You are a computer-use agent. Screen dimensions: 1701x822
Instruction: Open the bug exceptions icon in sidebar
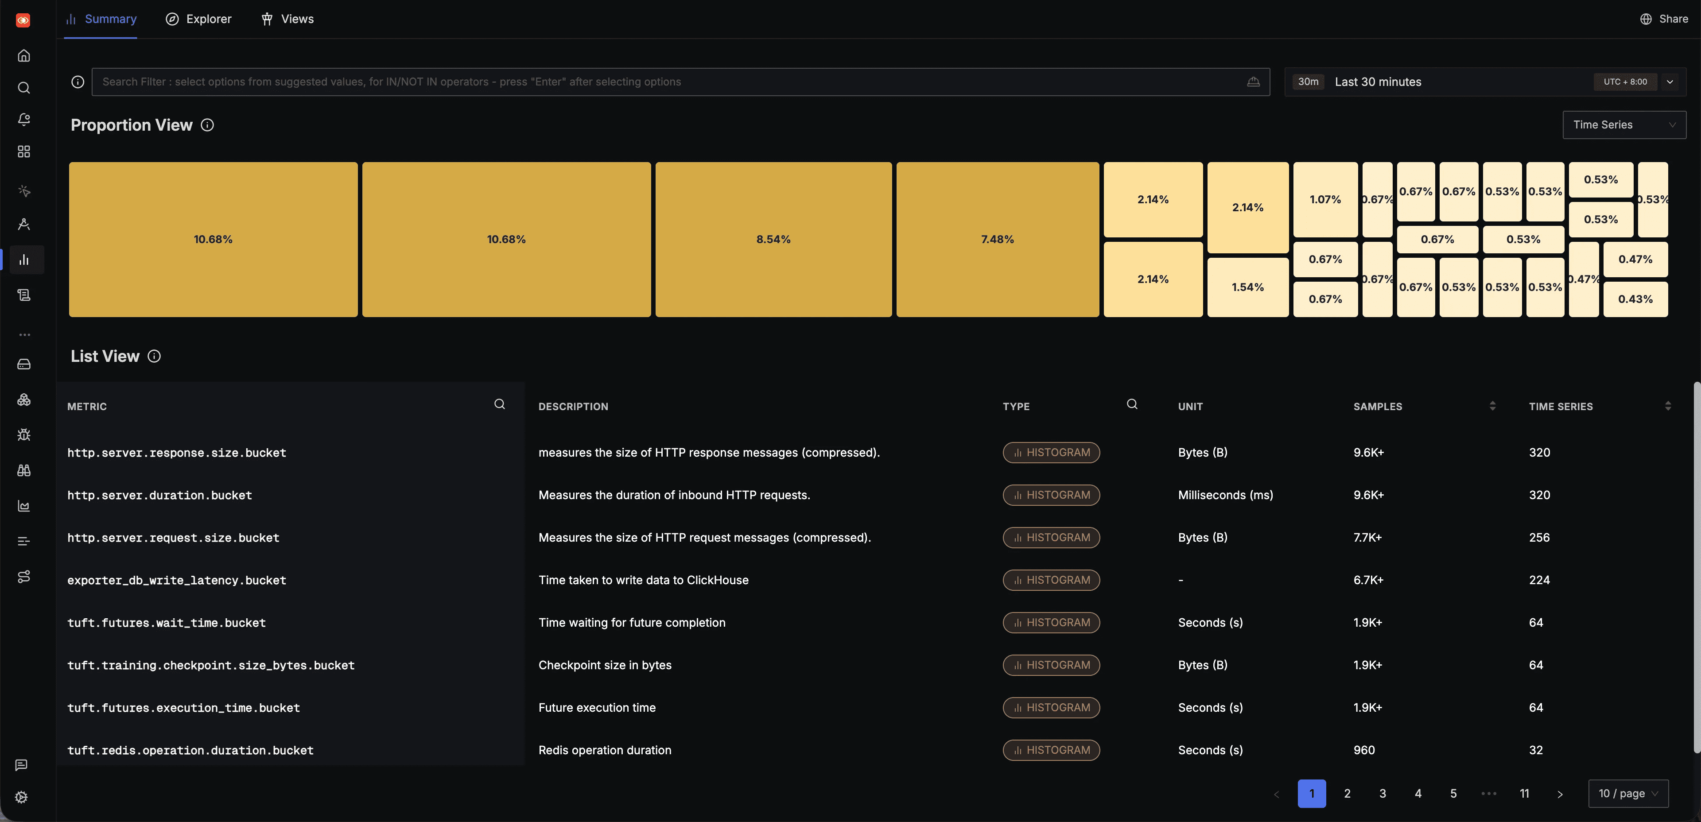point(24,434)
